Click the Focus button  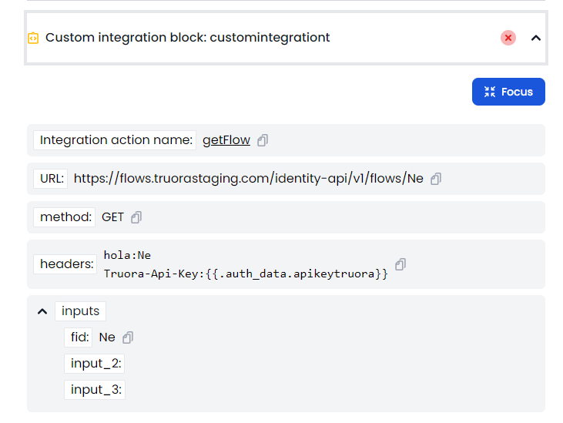508,92
